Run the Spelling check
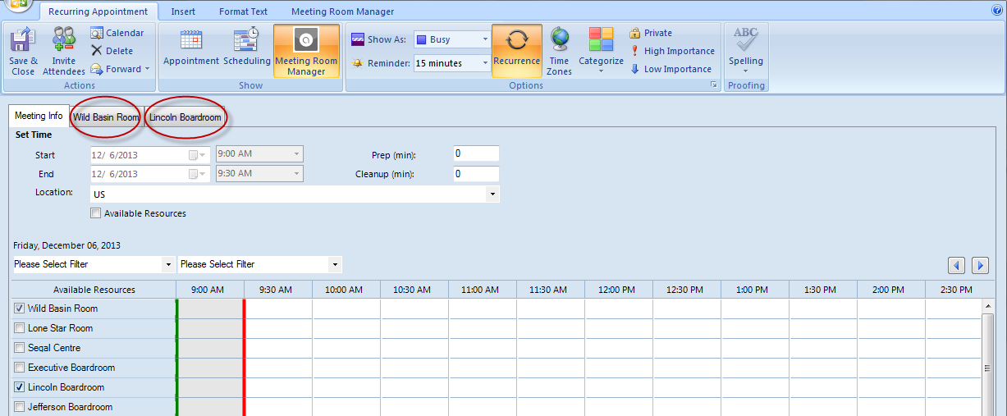Viewport: 1007px width, 416px height. (x=746, y=50)
